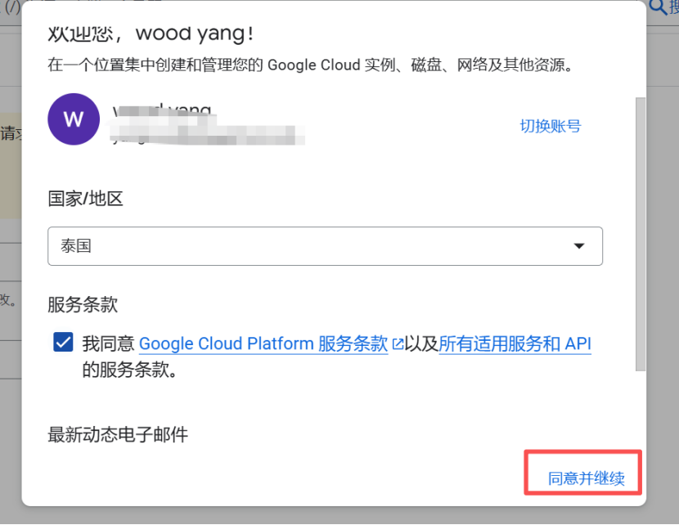The image size is (679, 525).
Task: Open the external link icon next to 服务条款
Action: (398, 343)
